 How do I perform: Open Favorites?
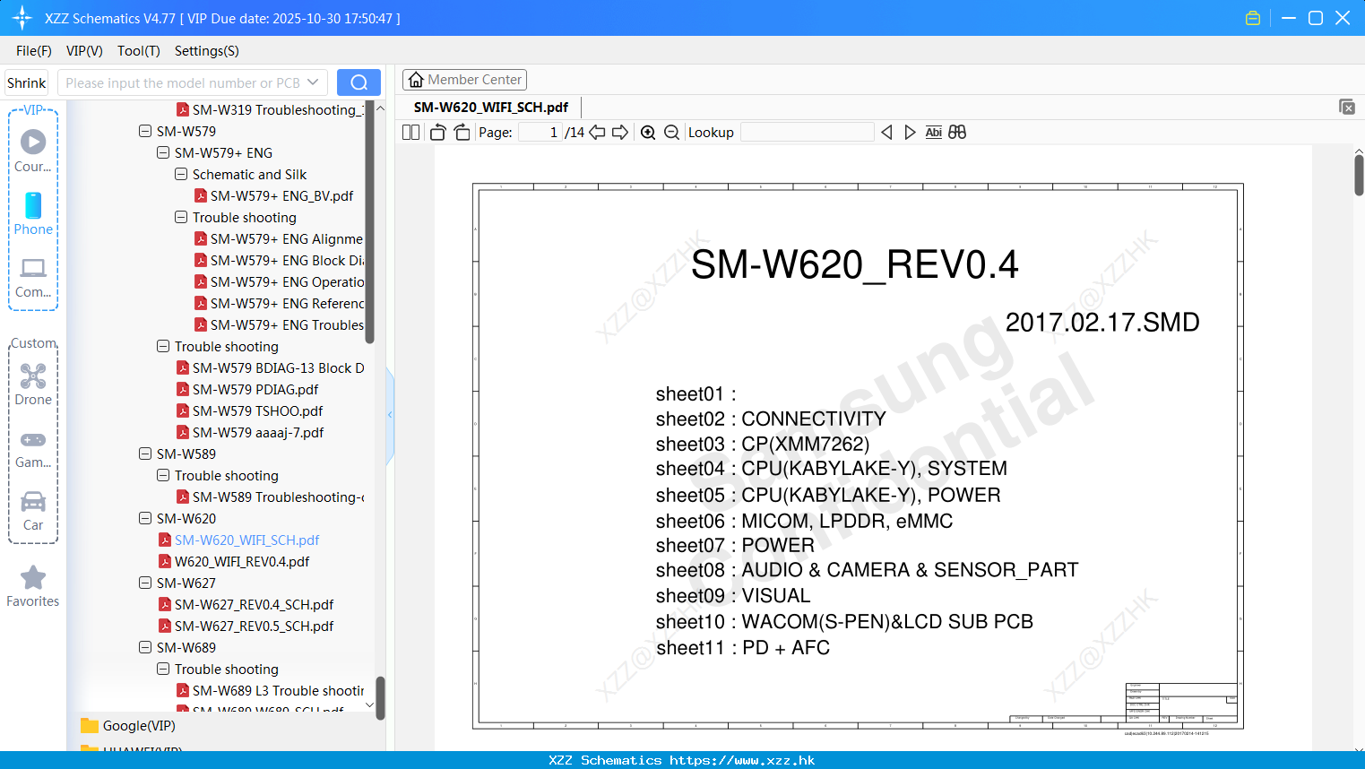[33, 586]
